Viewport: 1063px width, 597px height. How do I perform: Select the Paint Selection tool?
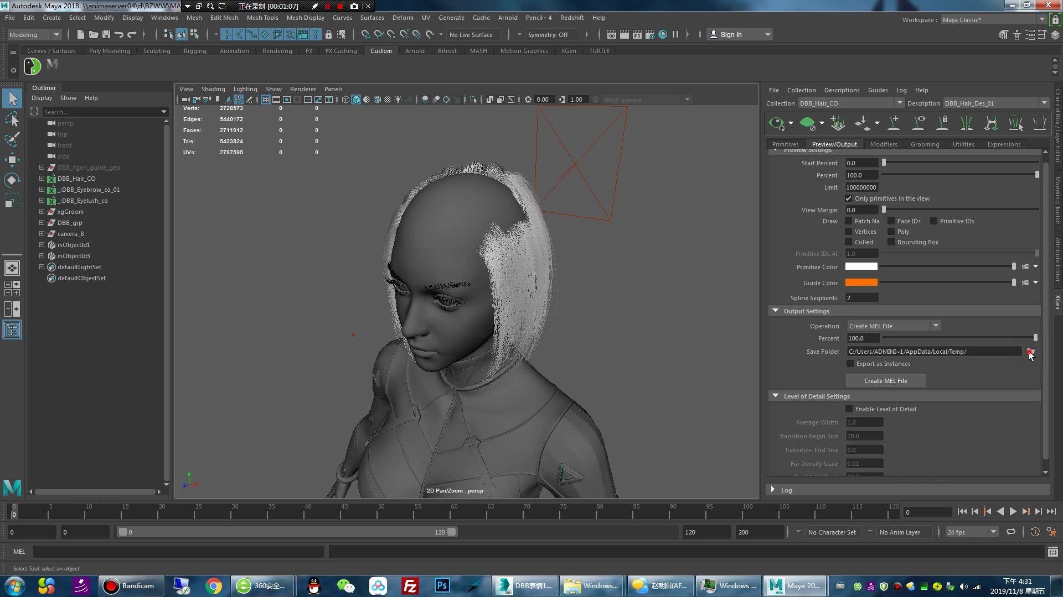(x=12, y=139)
